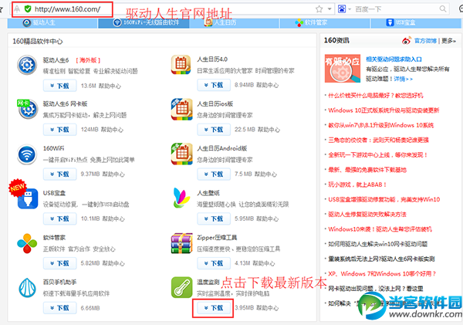
Task: Download 160WiFi (9.37MB)
Action: (x=60, y=174)
